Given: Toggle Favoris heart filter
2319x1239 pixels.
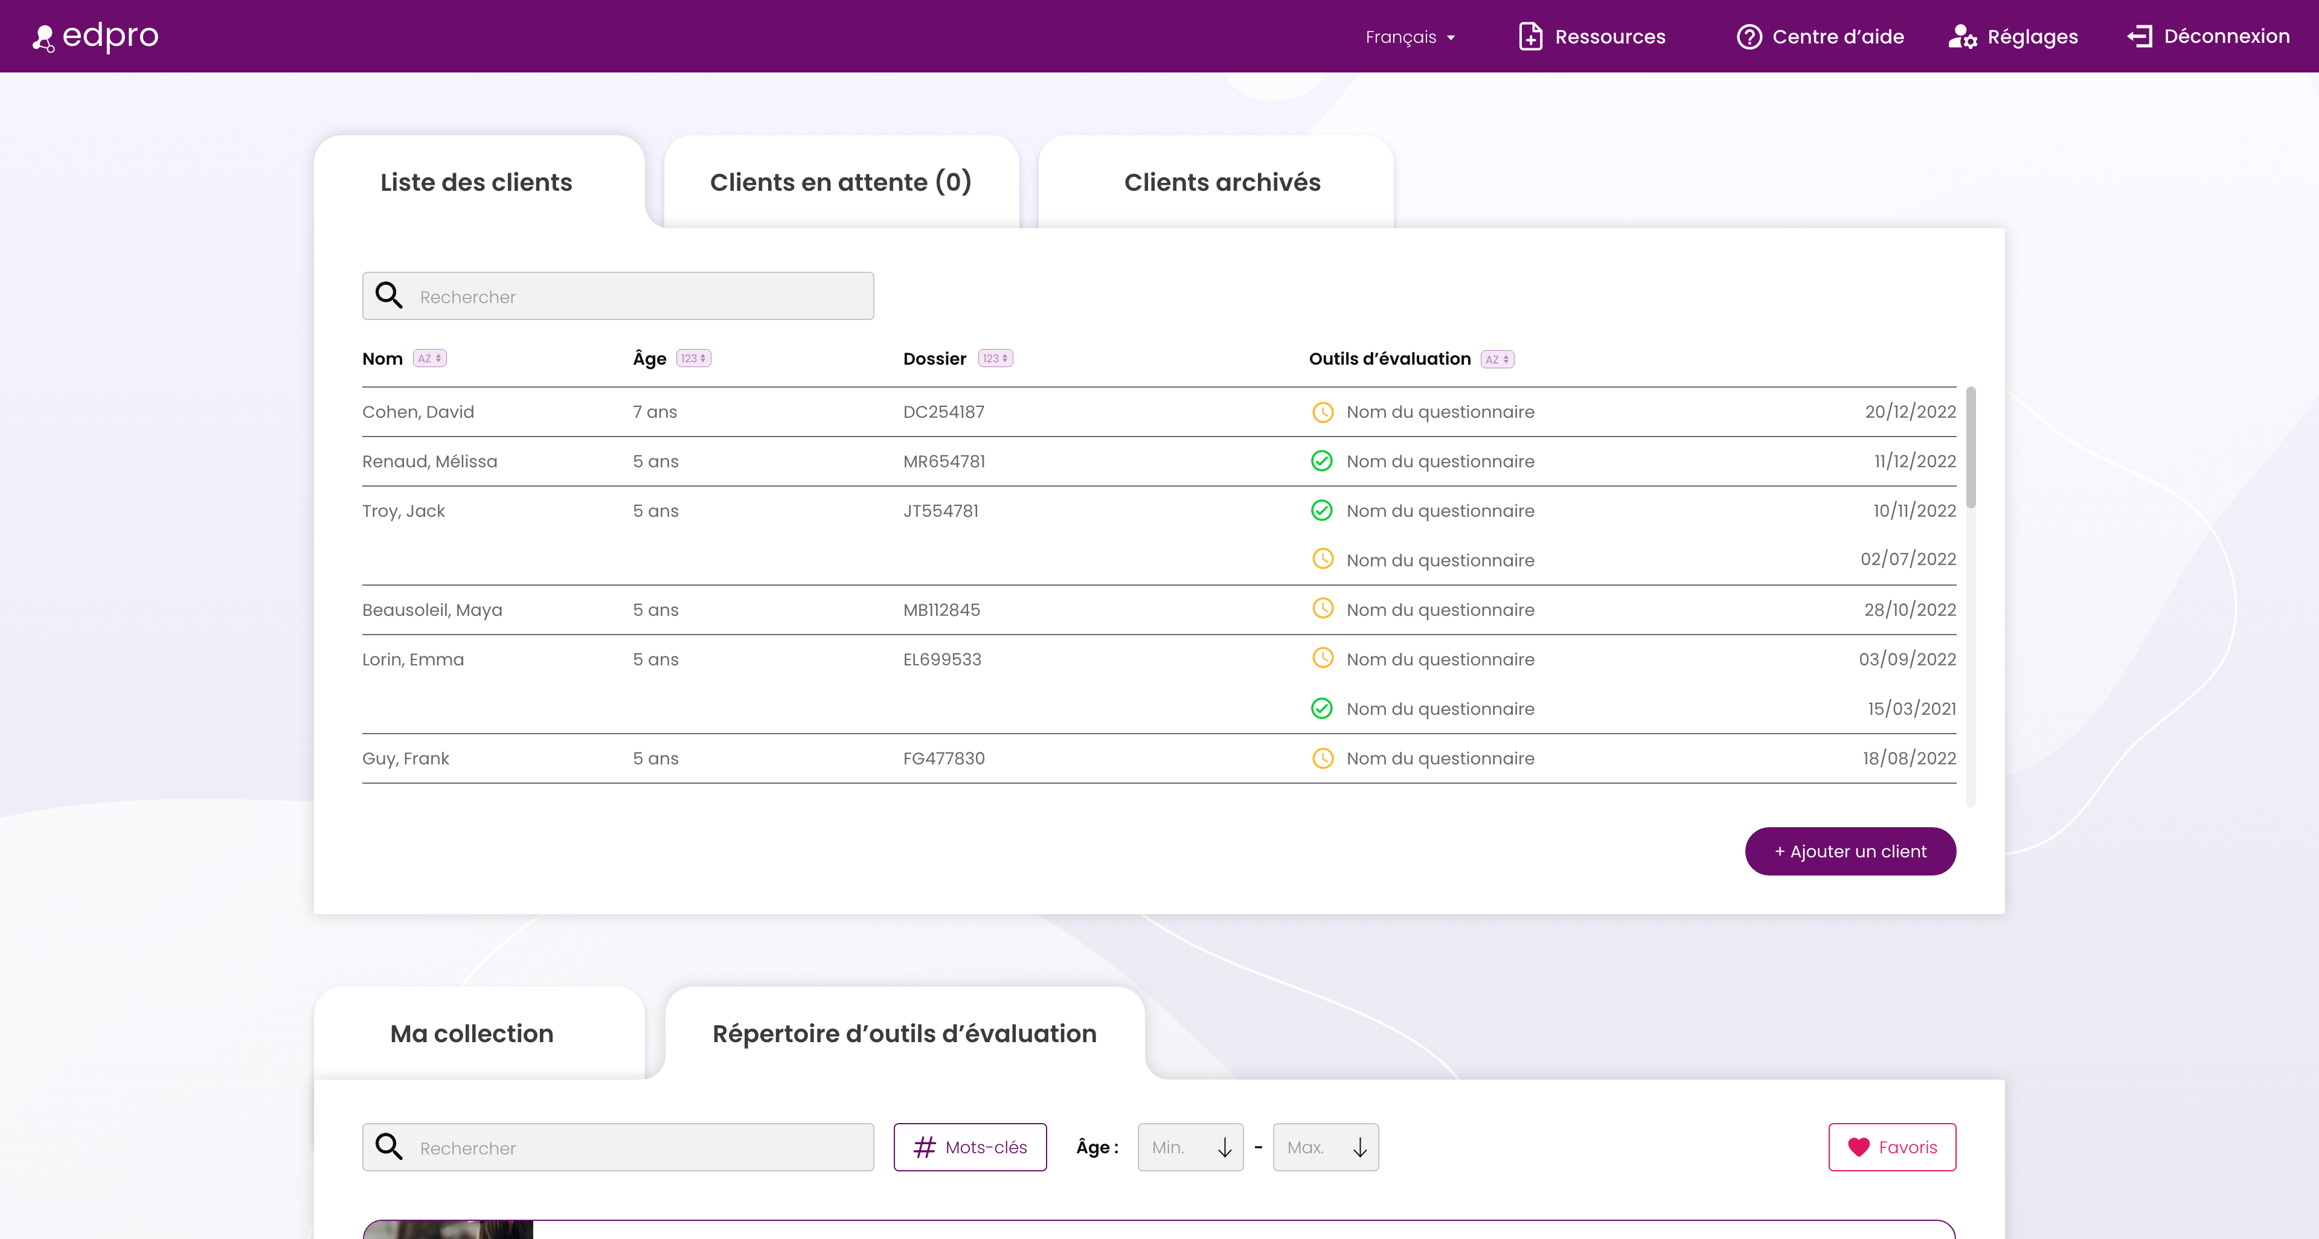Looking at the screenshot, I should click(1891, 1147).
